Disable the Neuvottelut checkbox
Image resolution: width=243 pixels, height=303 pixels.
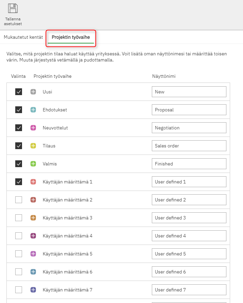pos(19,128)
